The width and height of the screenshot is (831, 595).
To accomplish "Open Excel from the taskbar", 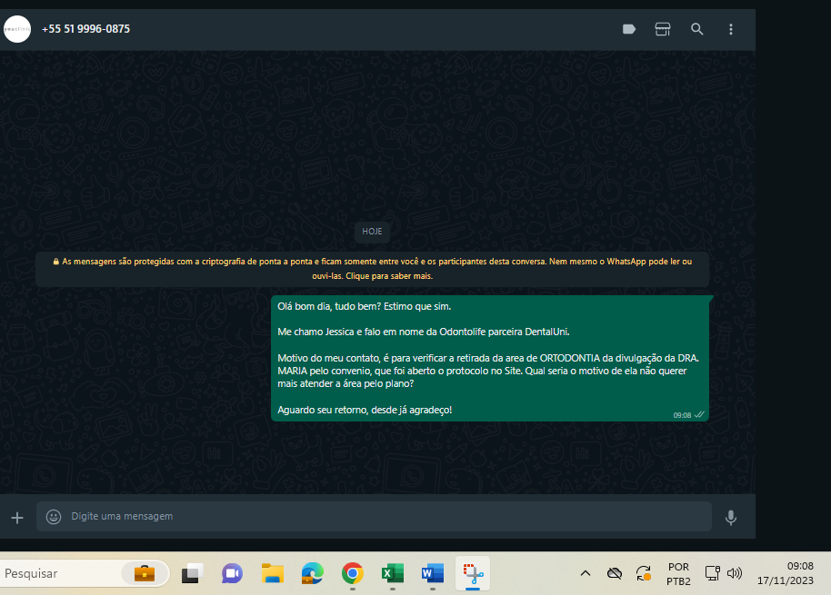I will [x=393, y=573].
